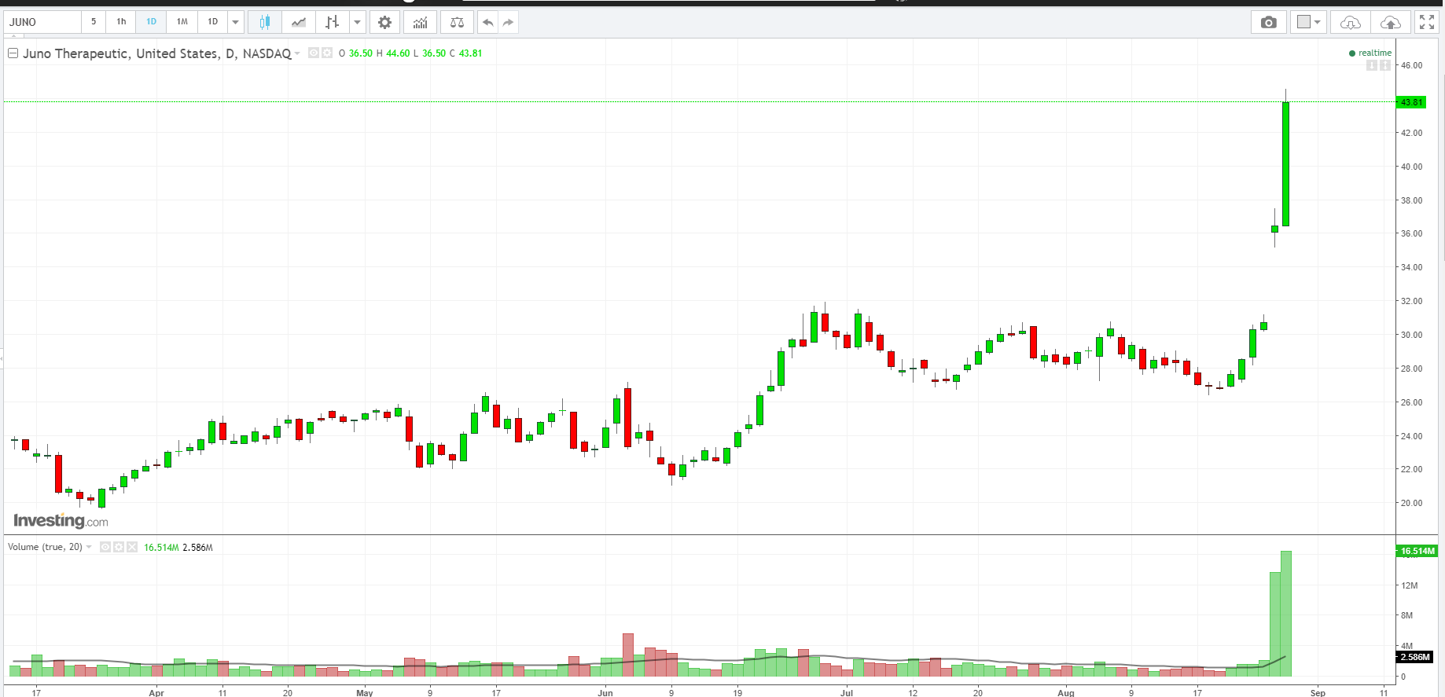Take a chart snapshot with the camera icon
1445x697 pixels.
(x=1268, y=22)
